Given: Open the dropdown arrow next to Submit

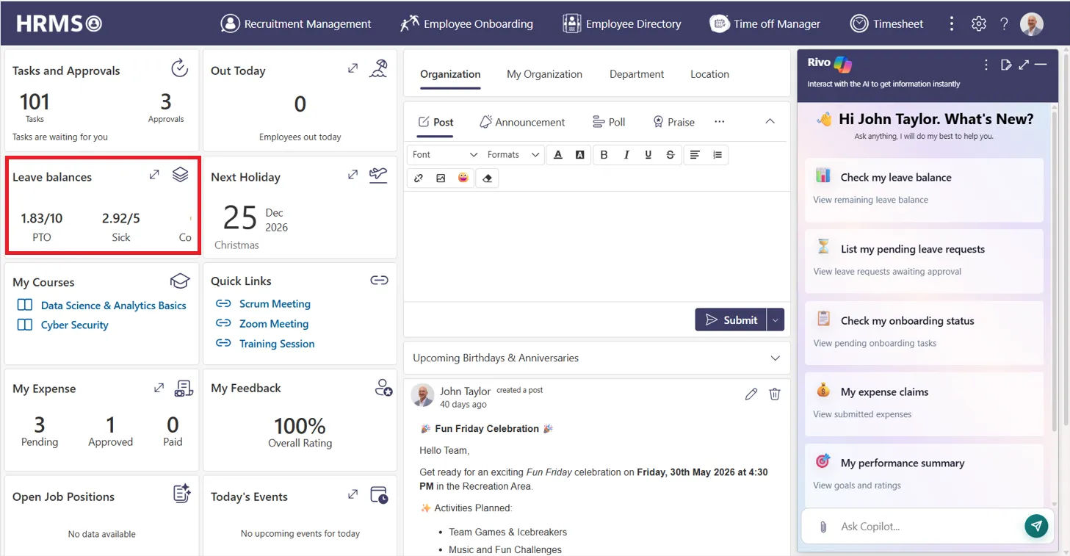Looking at the screenshot, I should 776,319.
